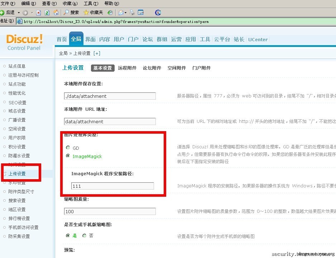Open the mail icon dropdown arrow
The width and height of the screenshot is (336, 258).
(126, 13)
